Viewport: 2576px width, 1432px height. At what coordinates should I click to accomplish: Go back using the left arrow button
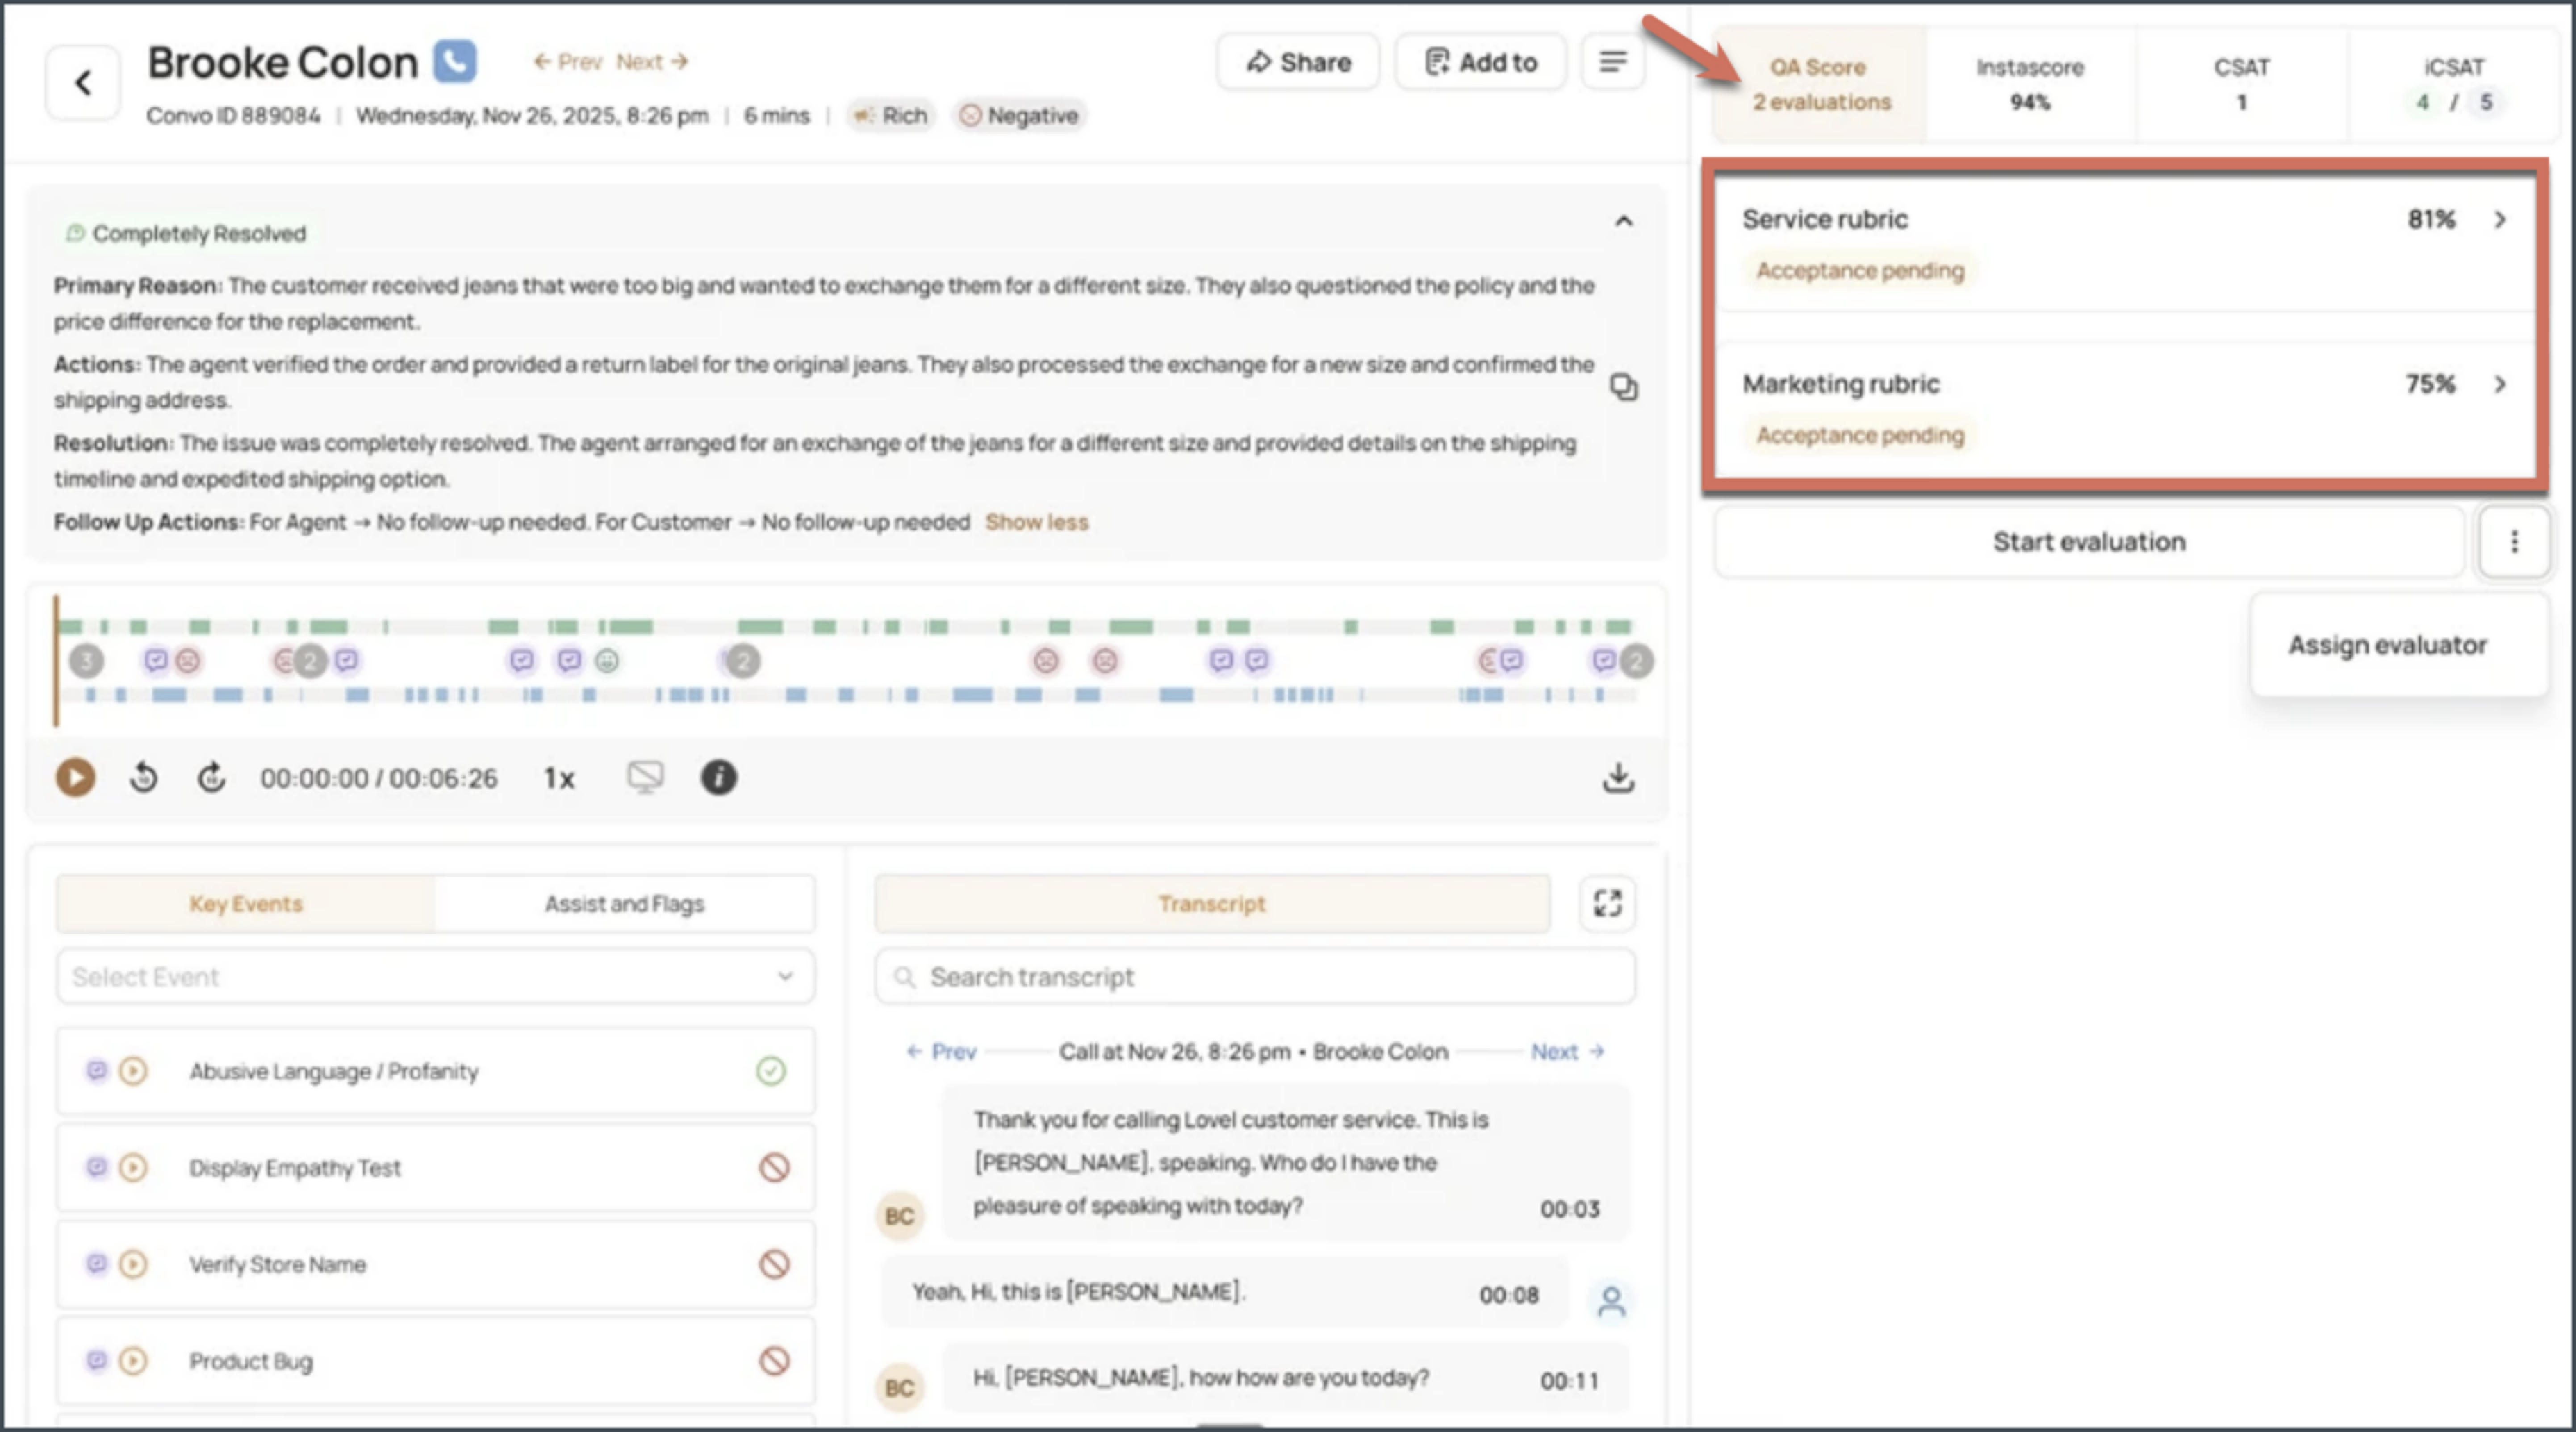click(83, 83)
